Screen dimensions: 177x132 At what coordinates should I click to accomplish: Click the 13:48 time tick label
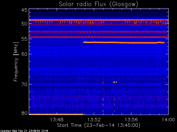point(57,120)
